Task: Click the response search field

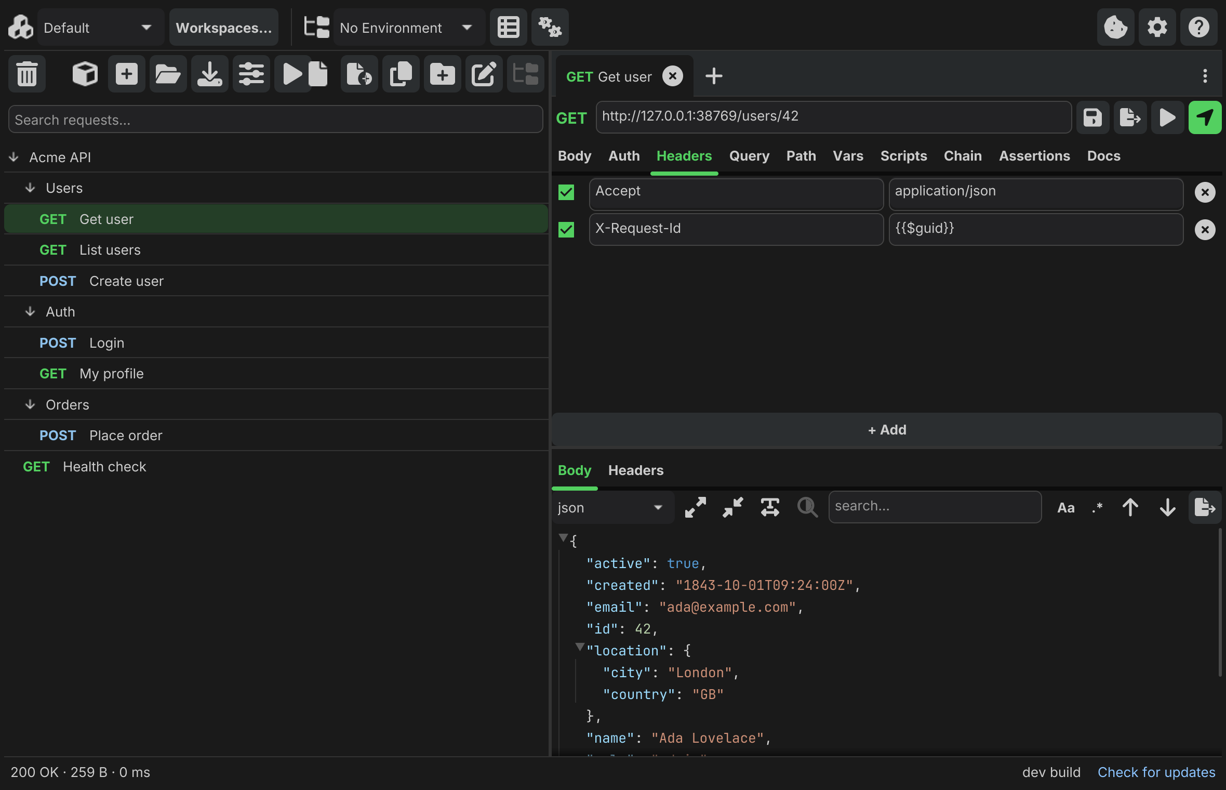Action: [935, 507]
